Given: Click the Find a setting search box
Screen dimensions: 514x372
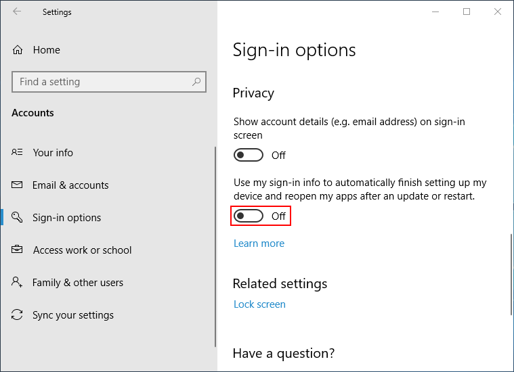Looking at the screenshot, I should click(x=102, y=82).
